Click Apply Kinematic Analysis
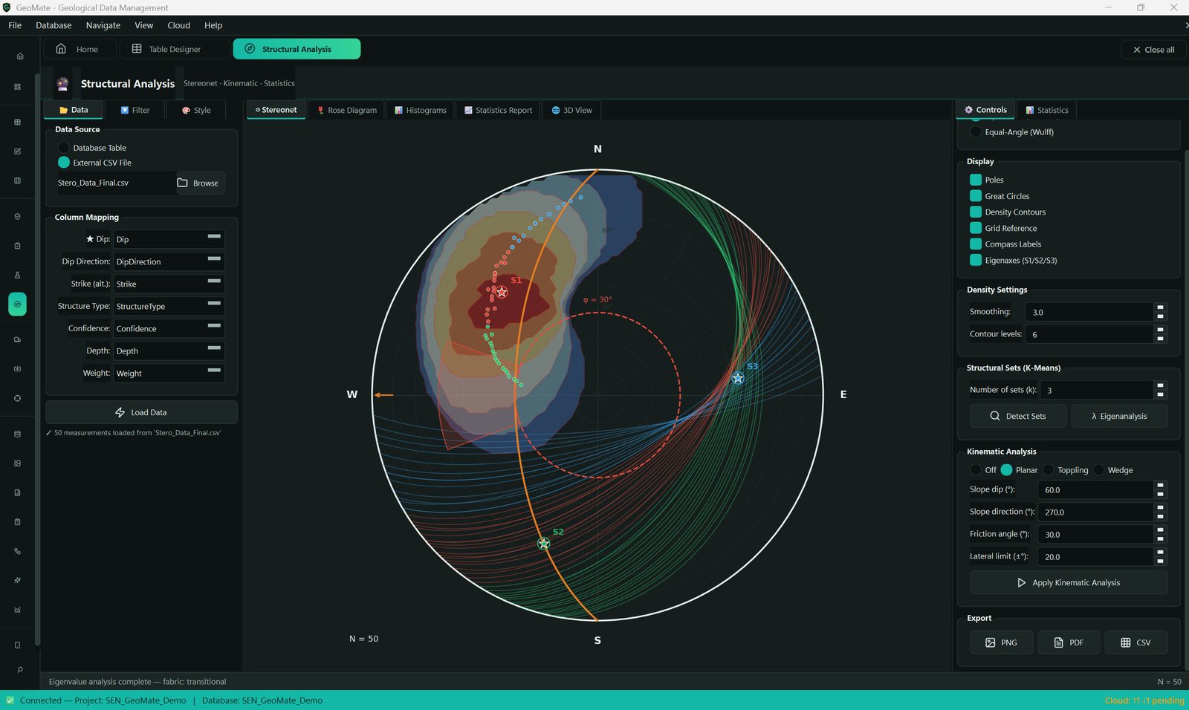Viewport: 1189px width, 710px height. coord(1069,582)
